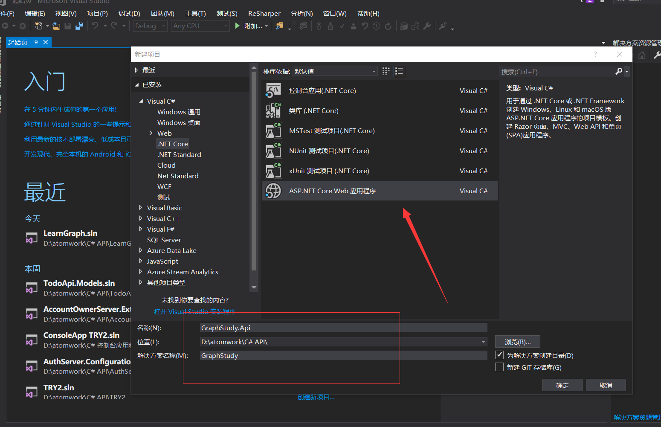Image resolution: width=661 pixels, height=427 pixels.
Task: Click the wrench icon in main toolbar
Action: tap(427, 26)
